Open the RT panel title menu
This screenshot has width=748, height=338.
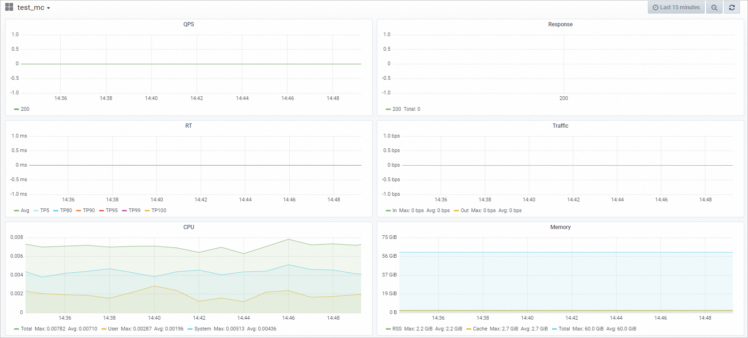(x=189, y=126)
